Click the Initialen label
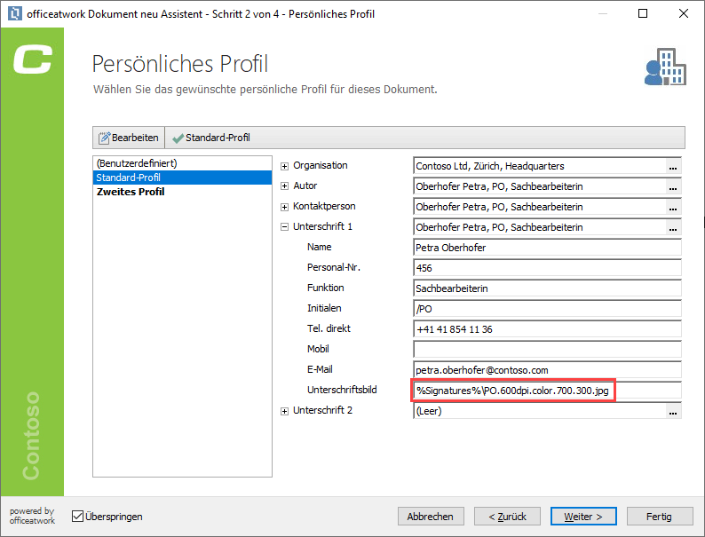The image size is (705, 537). tap(324, 308)
